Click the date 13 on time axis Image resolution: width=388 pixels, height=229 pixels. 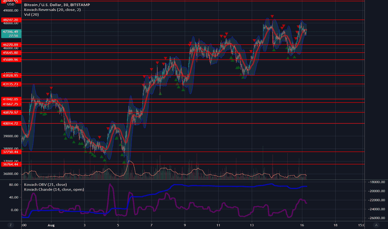coord(251,225)
